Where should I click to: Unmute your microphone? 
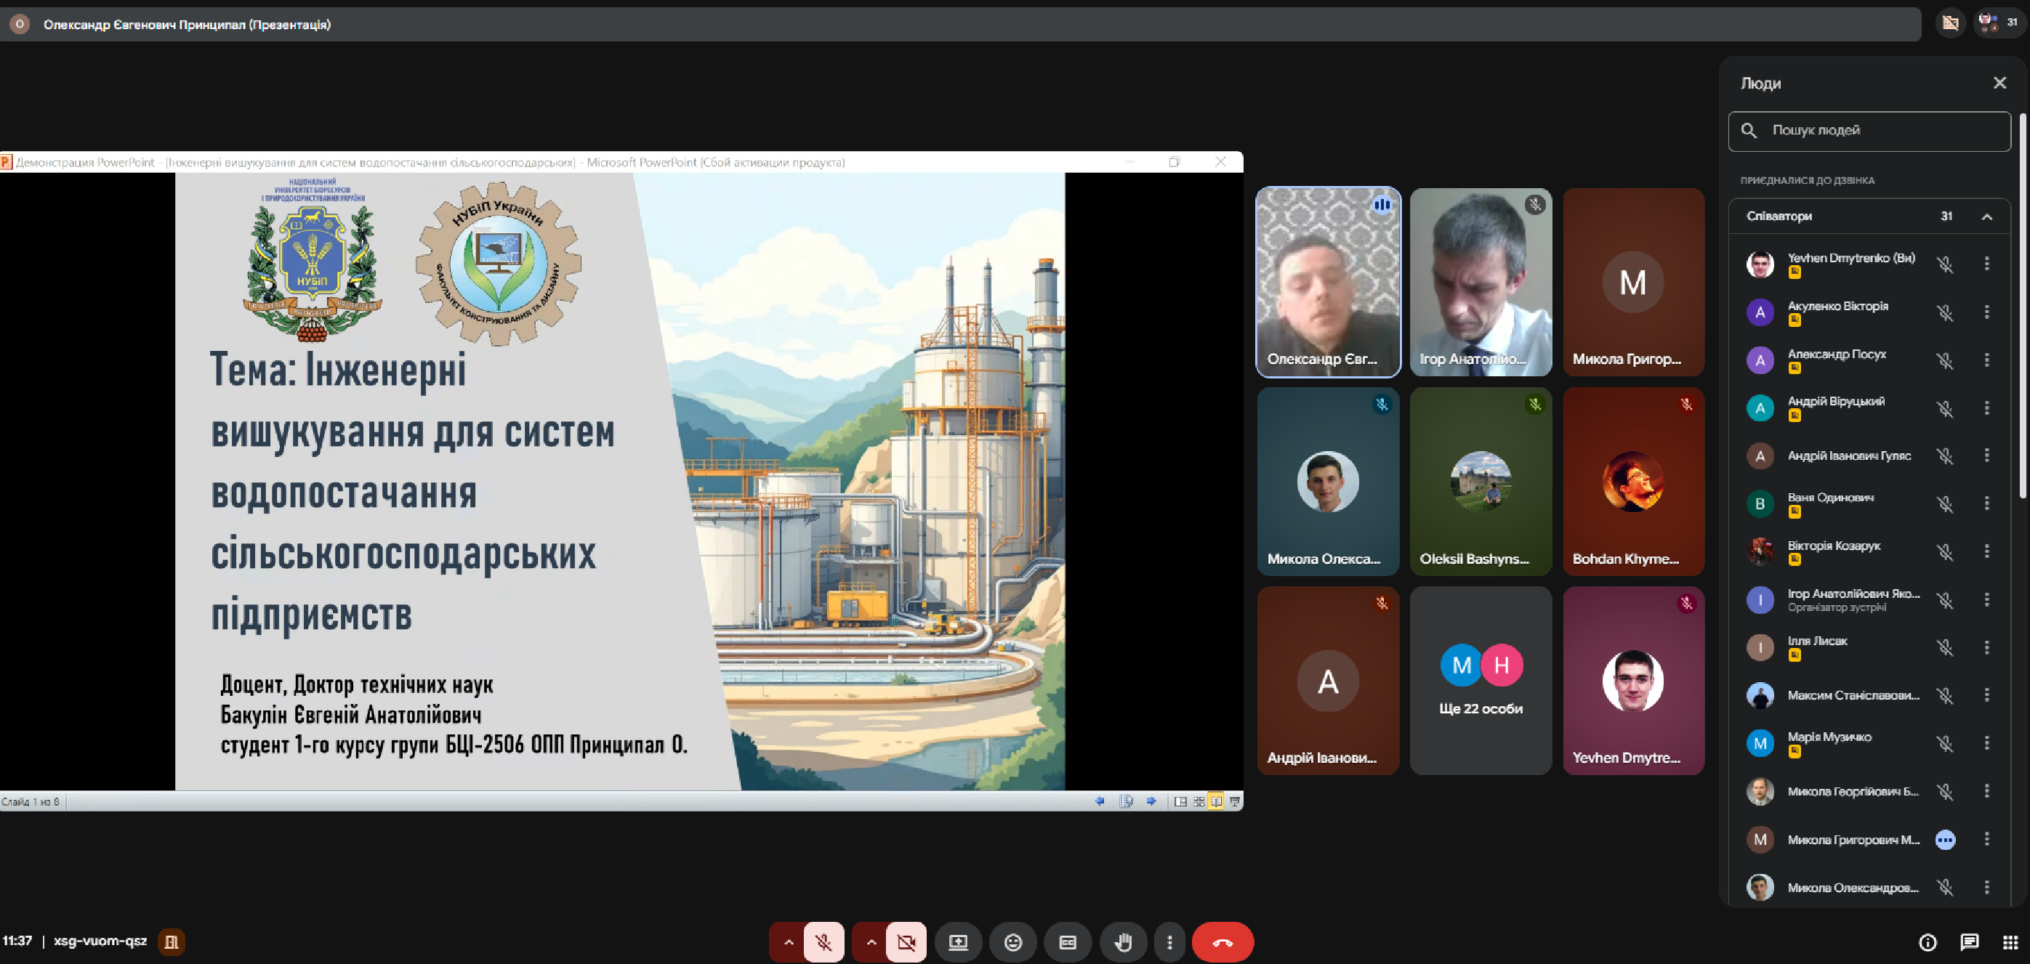[x=823, y=942]
